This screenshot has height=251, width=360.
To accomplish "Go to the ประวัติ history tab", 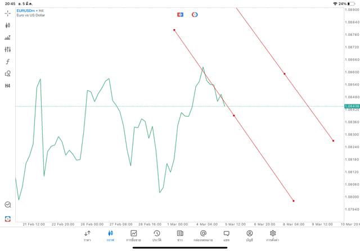I will 157,235.
